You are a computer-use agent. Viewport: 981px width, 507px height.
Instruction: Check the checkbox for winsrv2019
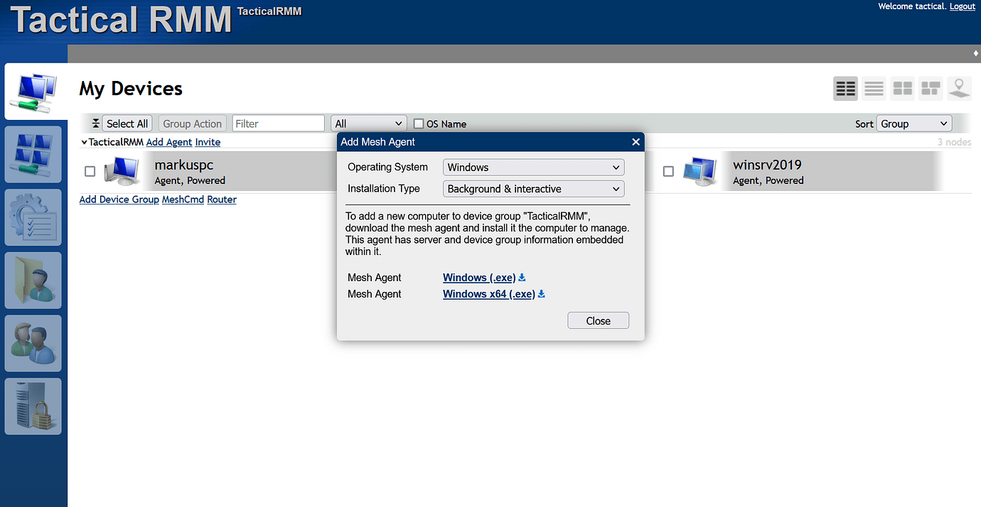coord(668,170)
